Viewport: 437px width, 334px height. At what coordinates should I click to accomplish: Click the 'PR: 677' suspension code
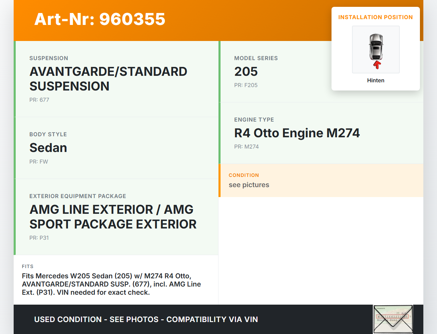pos(39,100)
